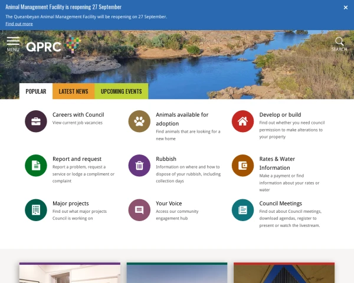Viewport: 354px width, 283px height.
Task: Click the Your Voice speech bubble icon
Action: (139, 210)
